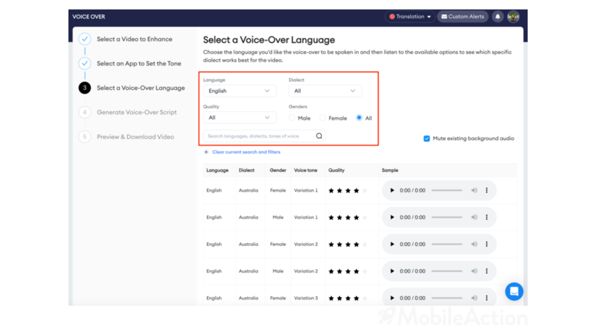Open the notifications bell icon

click(498, 17)
